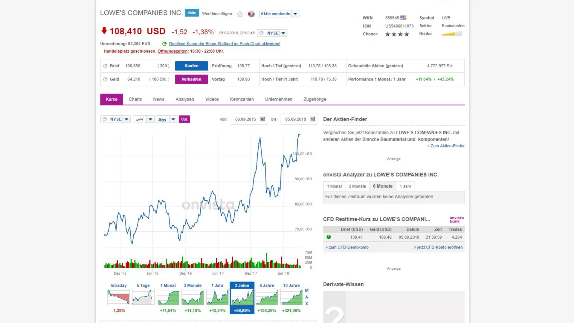574x323 pixels.
Task: Click the Kaufen button
Action: [191, 66]
